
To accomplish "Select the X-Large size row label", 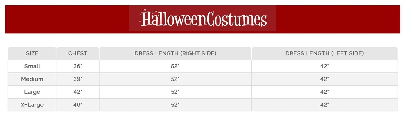I will point(32,105).
